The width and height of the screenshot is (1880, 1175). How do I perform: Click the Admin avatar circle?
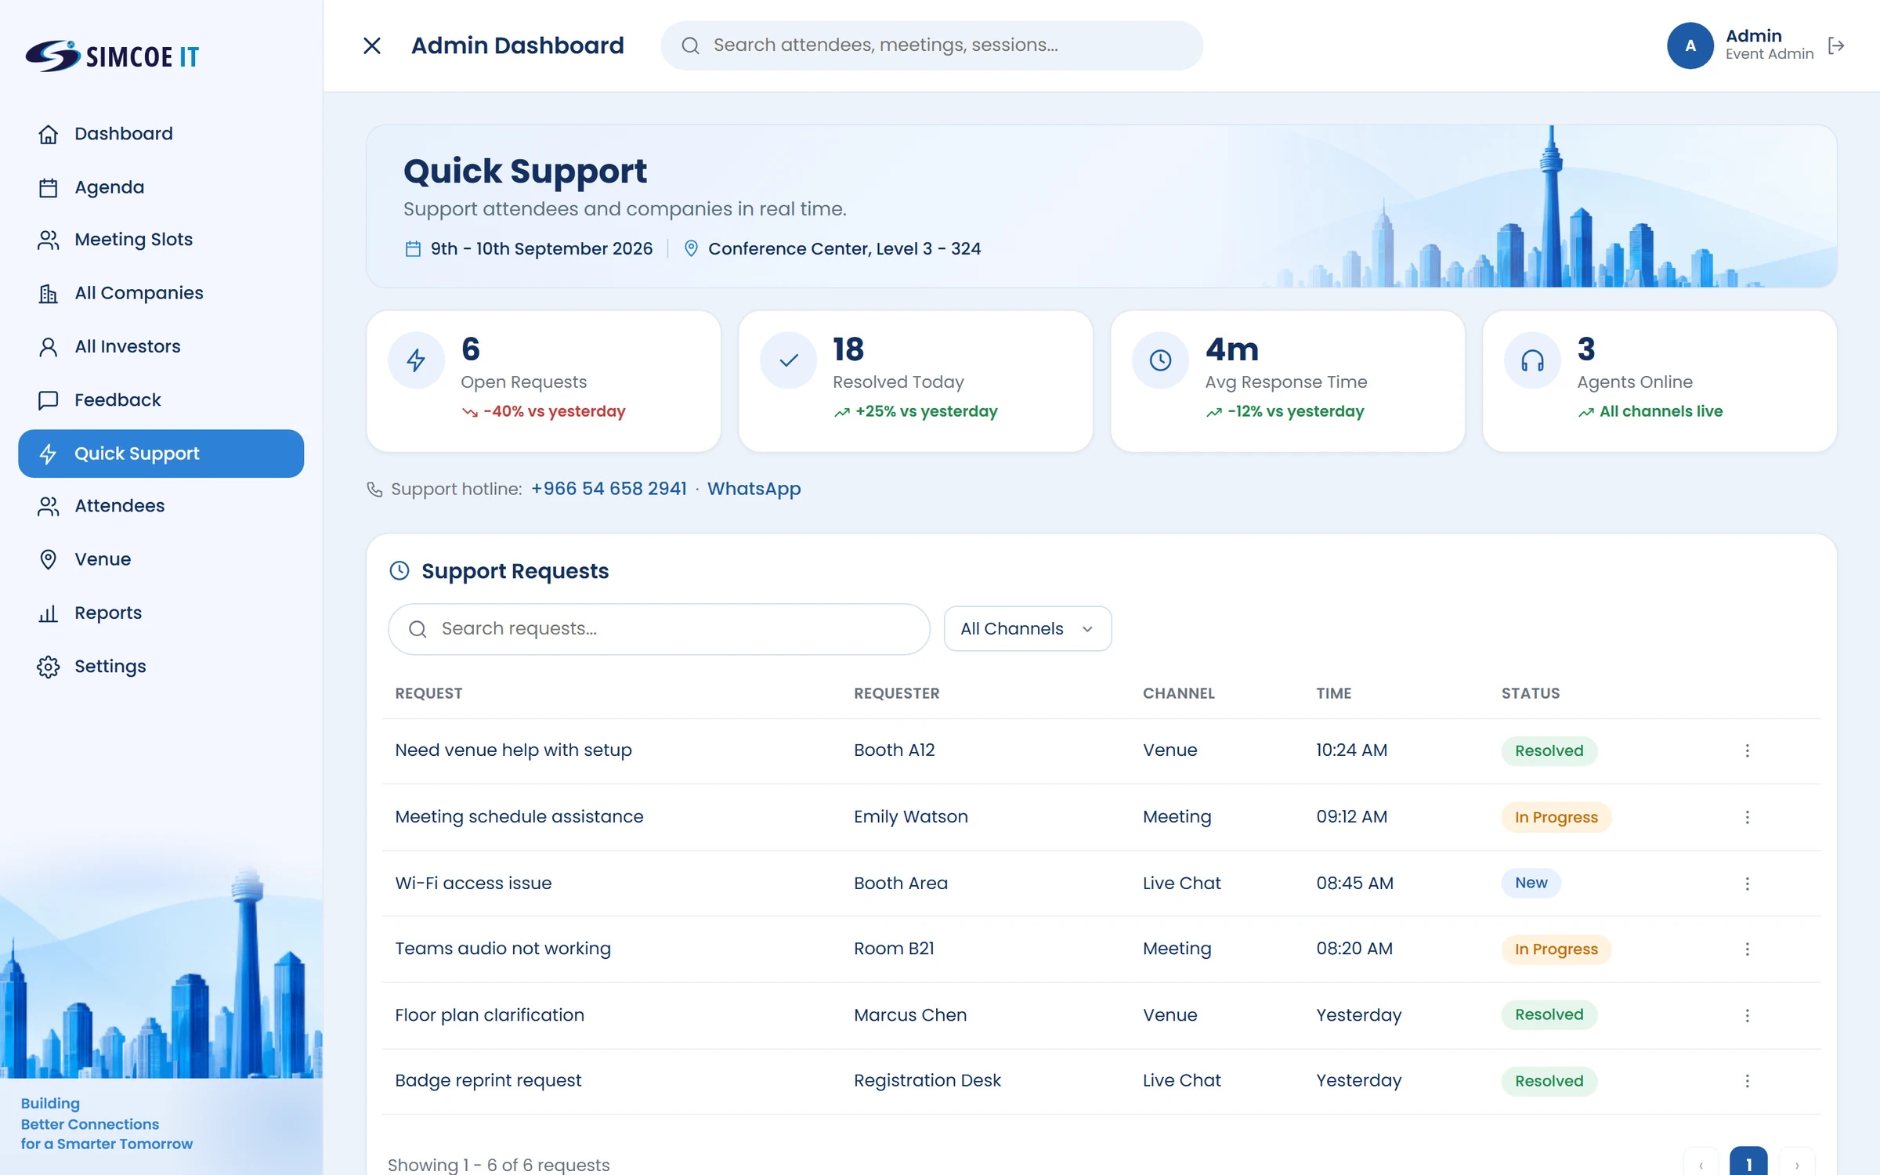point(1690,45)
